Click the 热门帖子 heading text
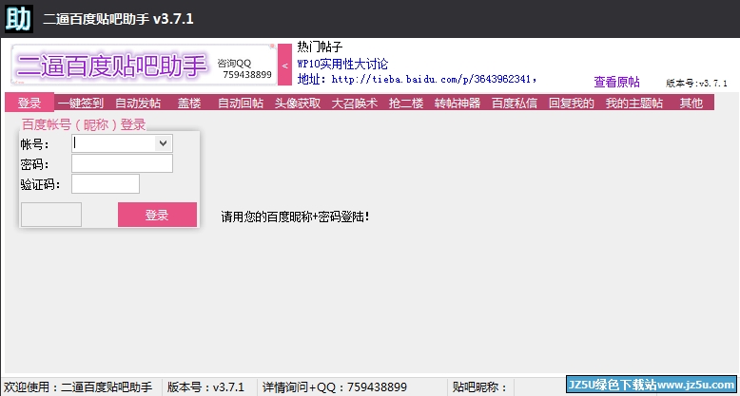Viewport: 740px width, 396px height. [320, 47]
